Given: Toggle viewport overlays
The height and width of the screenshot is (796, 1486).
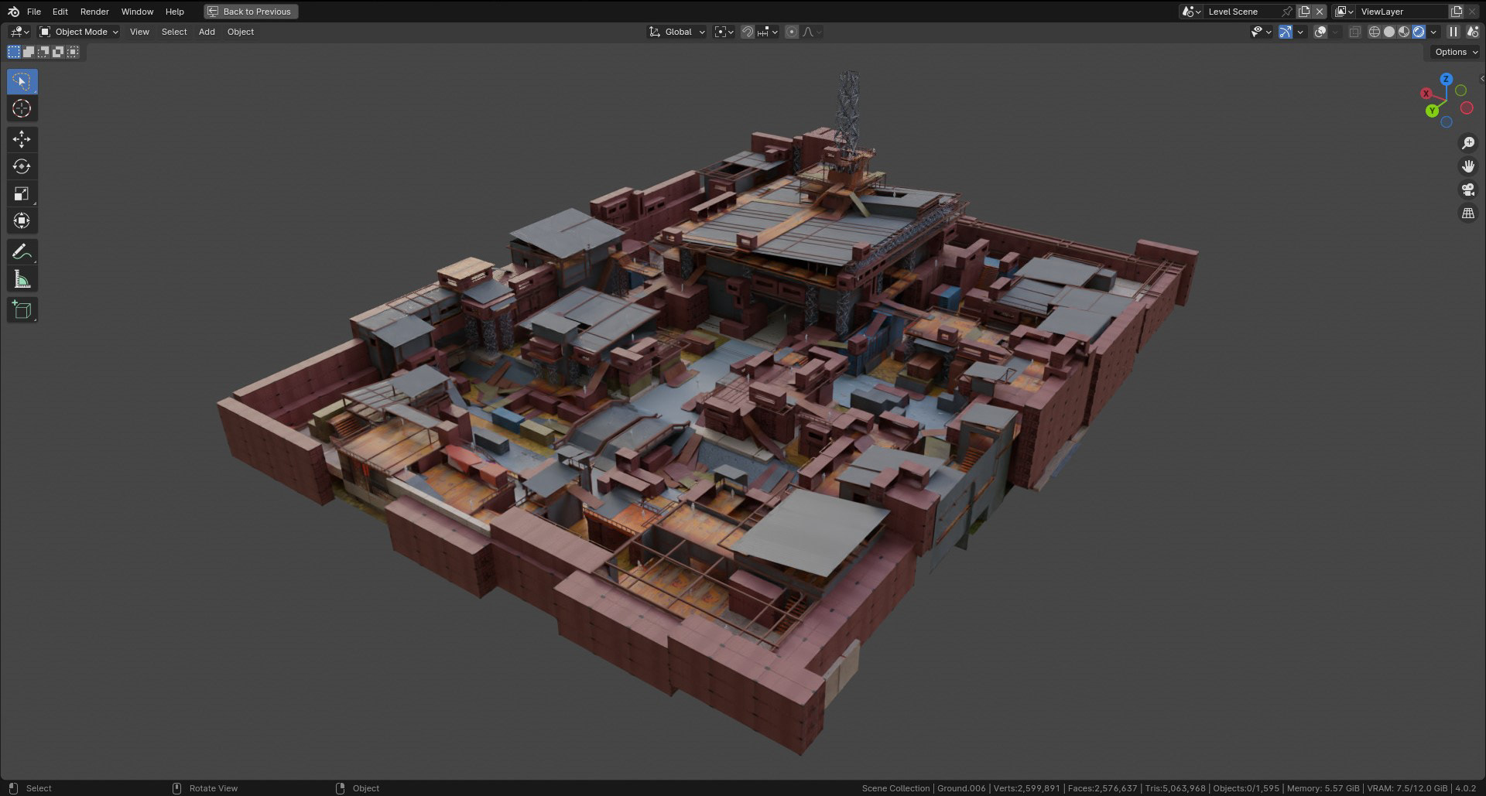Looking at the screenshot, I should [x=1320, y=32].
